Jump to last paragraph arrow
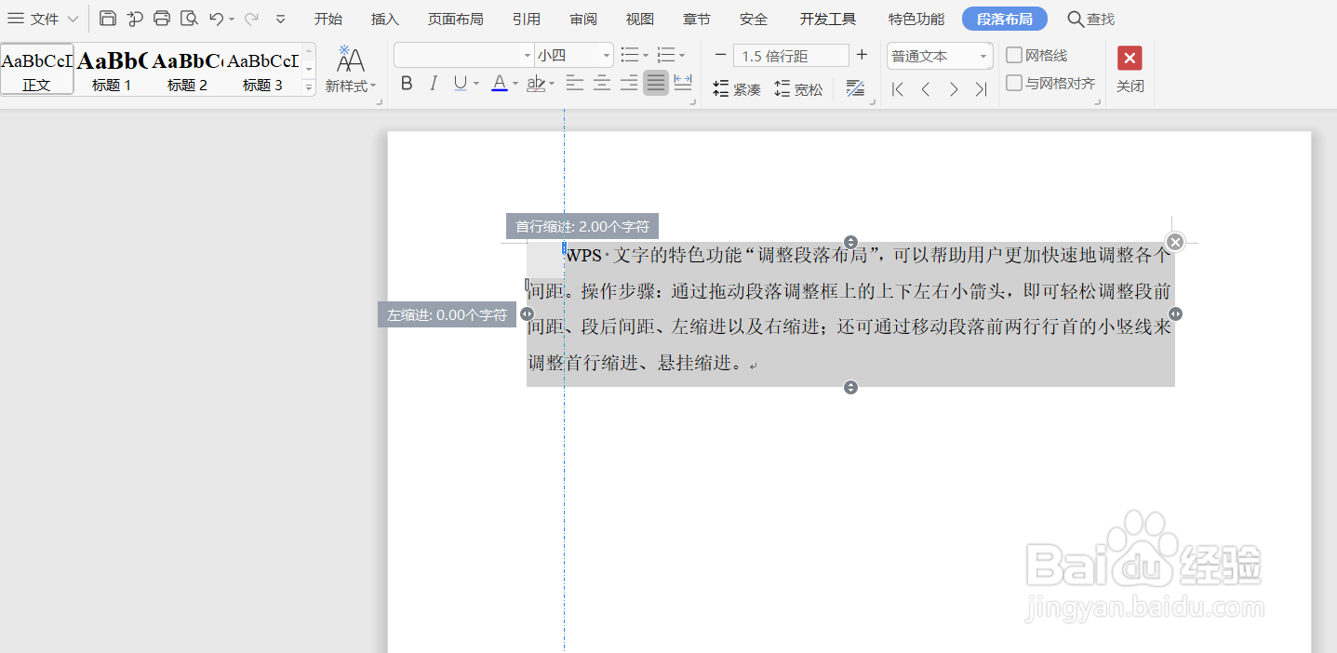The image size is (1337, 653). pos(981,89)
